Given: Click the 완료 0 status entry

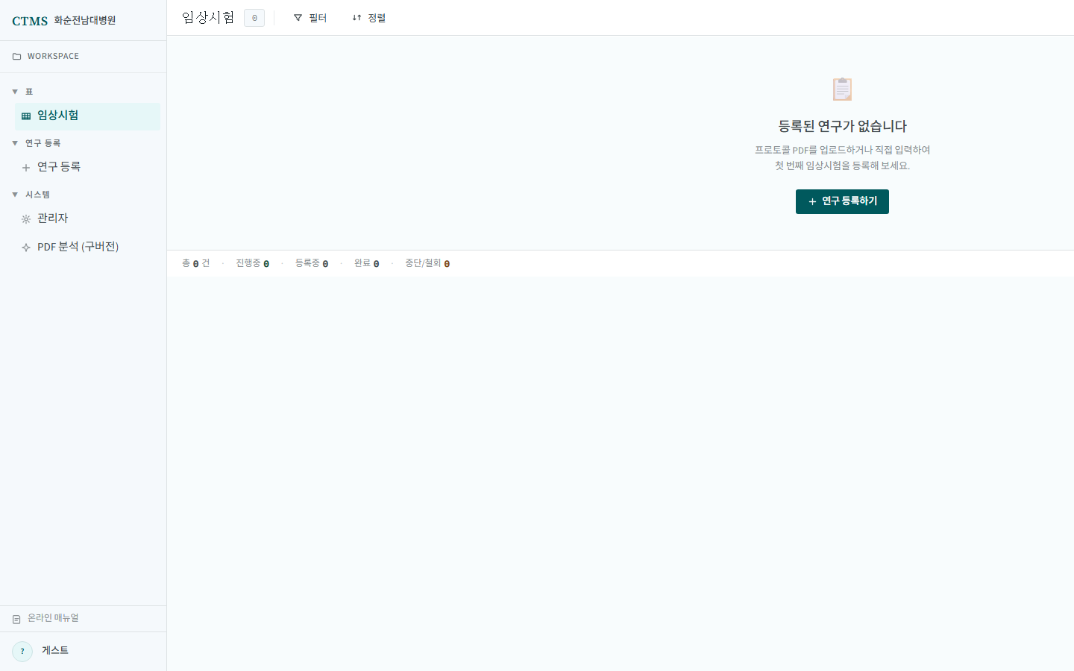Looking at the screenshot, I should pos(367,264).
